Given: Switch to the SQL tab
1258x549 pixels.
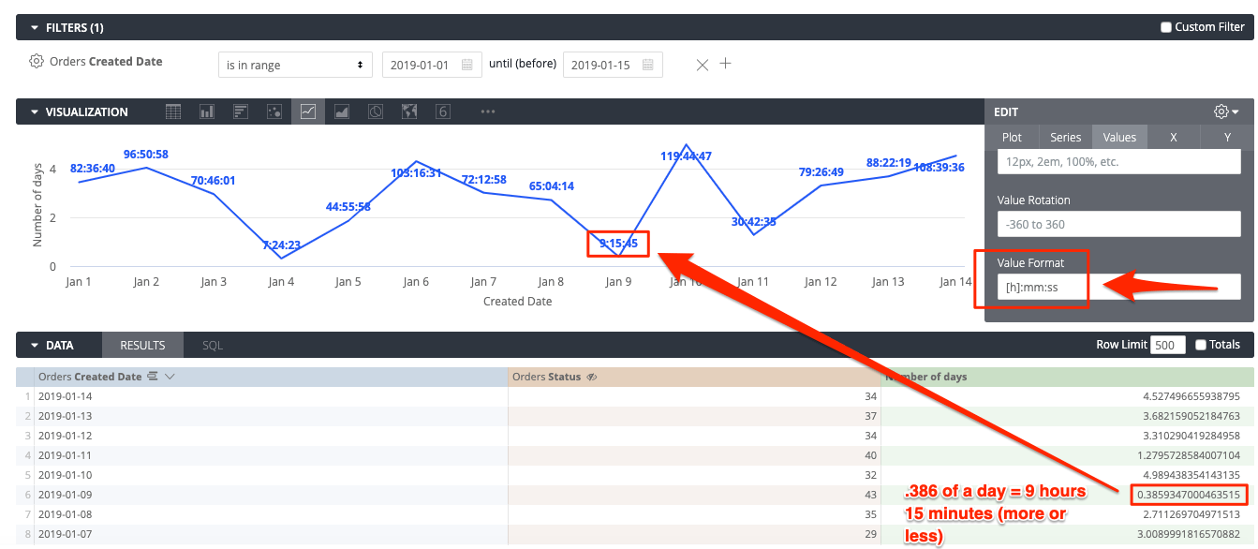Looking at the screenshot, I should 212,344.
